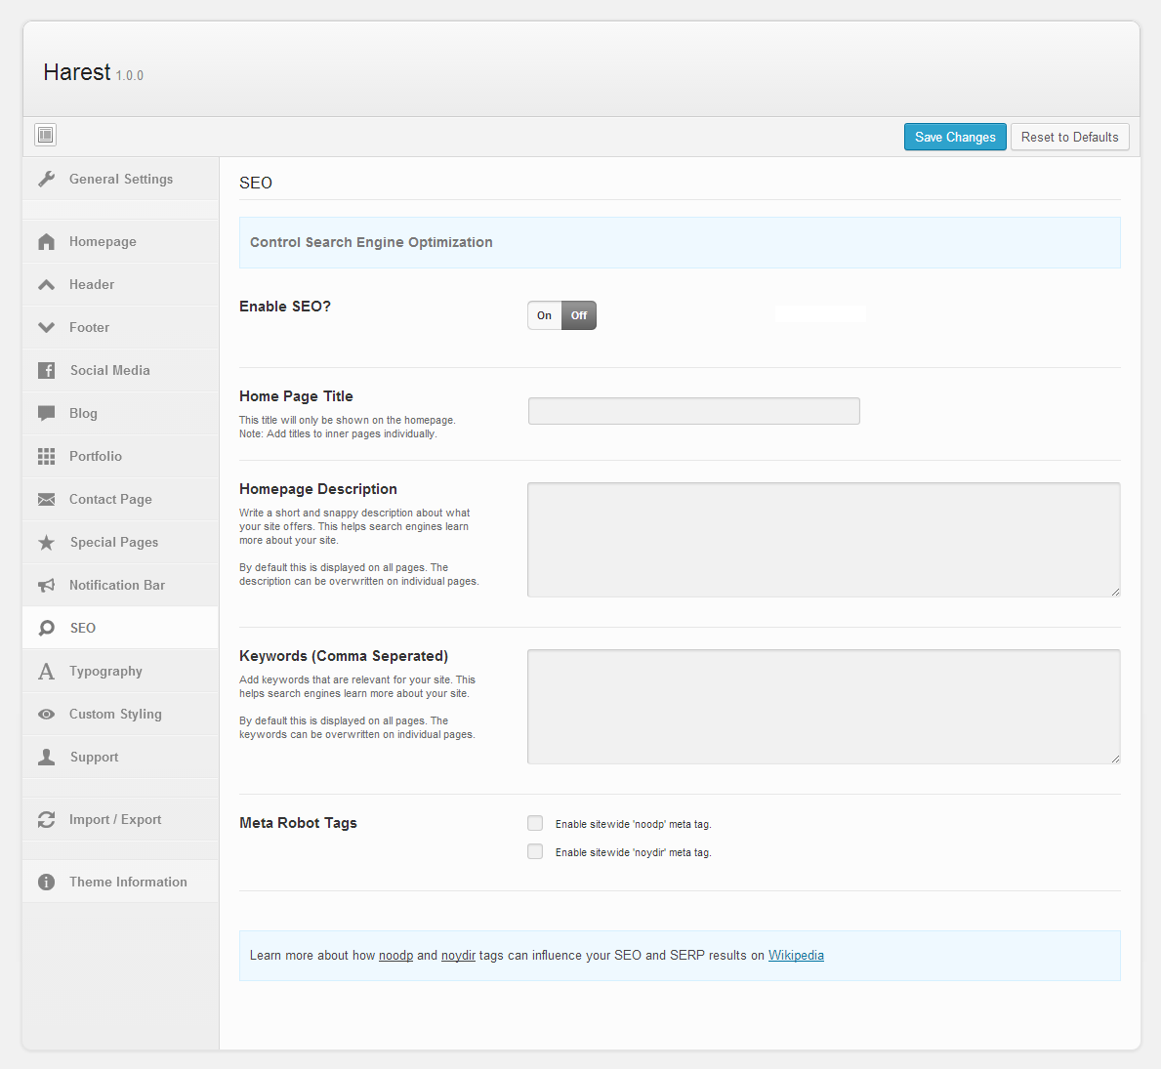This screenshot has width=1162, height=1069.
Task: Open the Typography settings tab
Action: coord(105,672)
